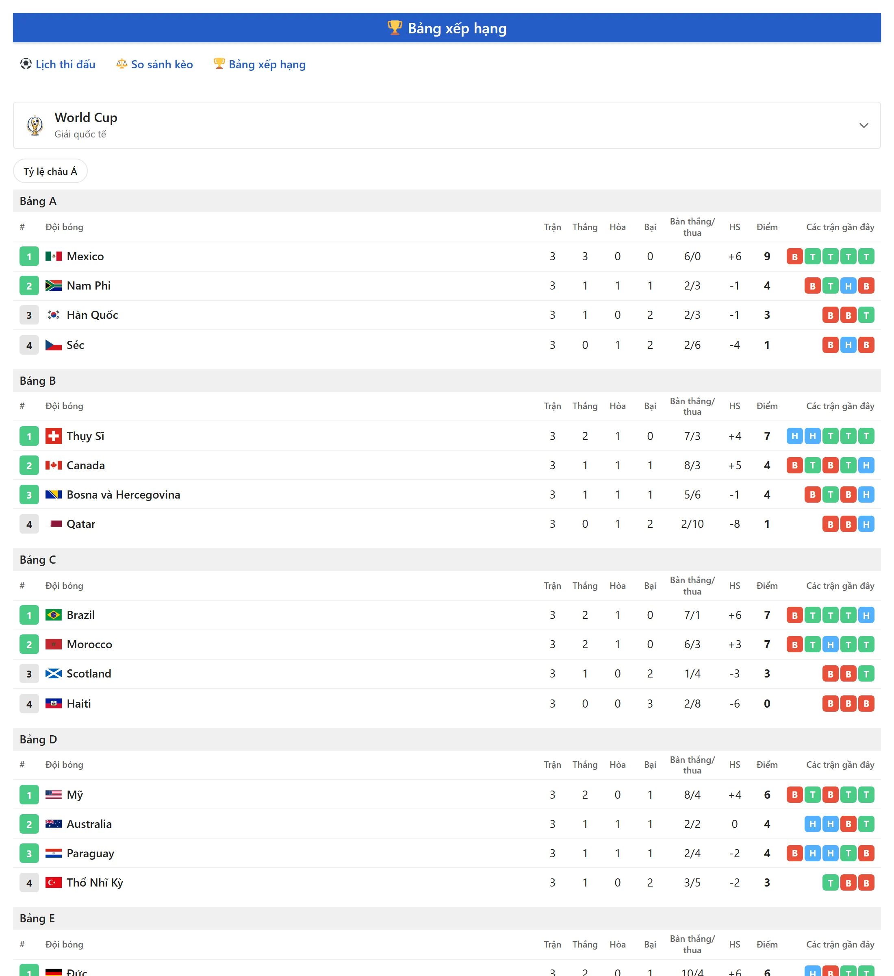Click the blue H badge in Qatar row
894x976 pixels.
click(866, 524)
